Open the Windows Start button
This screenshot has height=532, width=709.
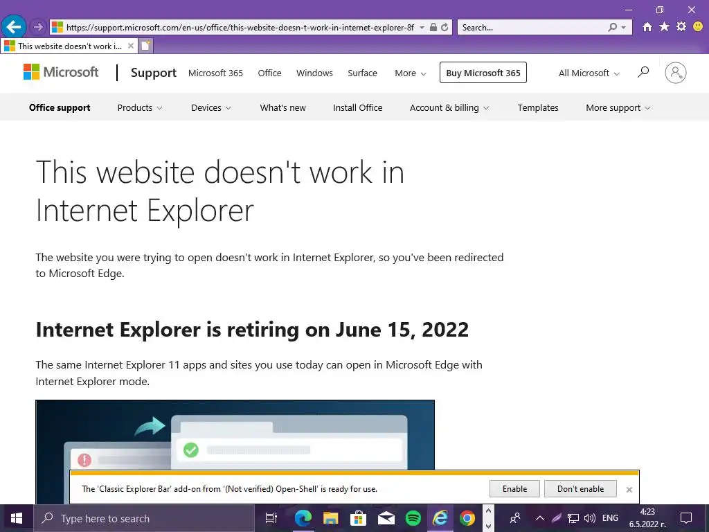[x=17, y=518]
